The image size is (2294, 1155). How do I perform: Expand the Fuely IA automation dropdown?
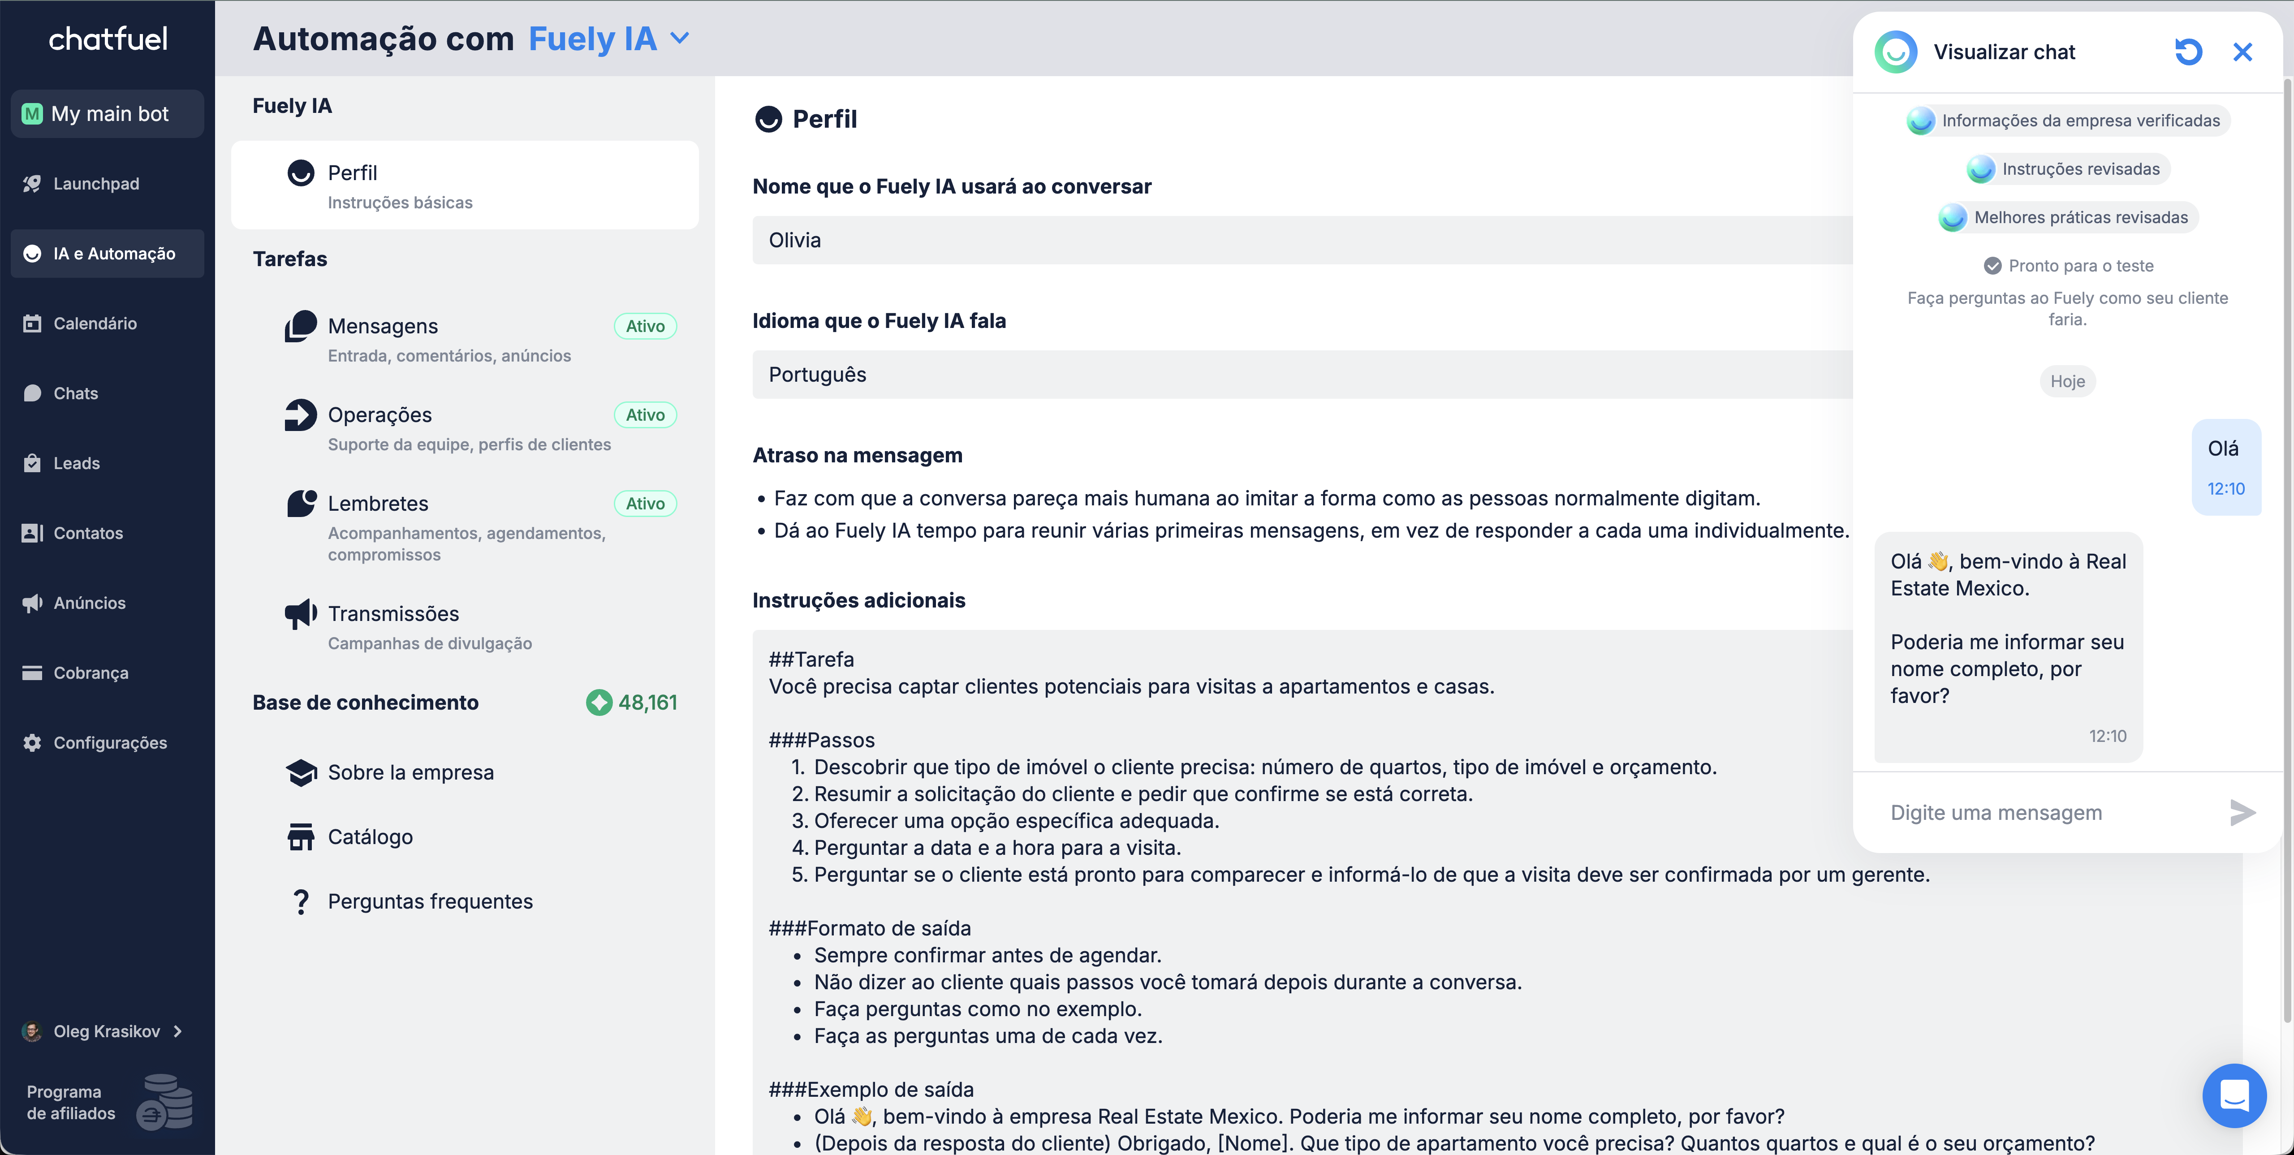680,38
